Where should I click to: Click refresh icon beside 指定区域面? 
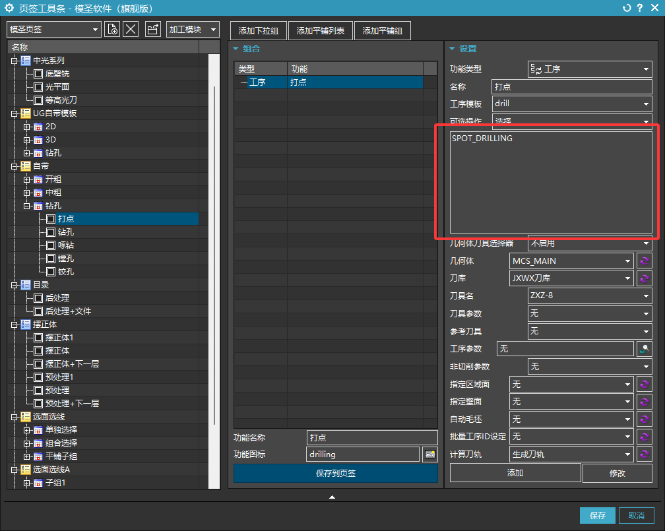pos(644,385)
